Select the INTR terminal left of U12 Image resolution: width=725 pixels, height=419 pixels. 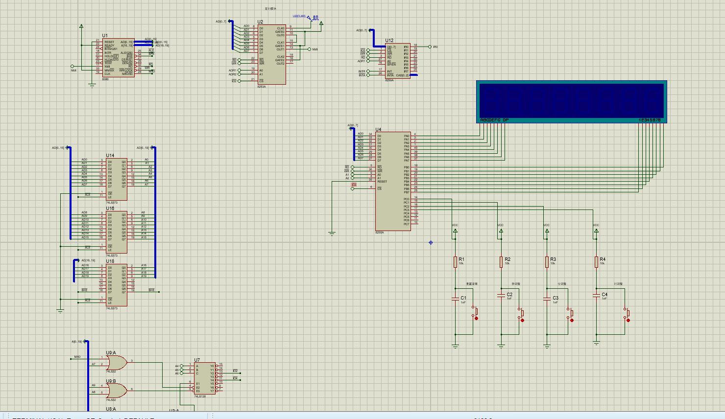click(368, 71)
